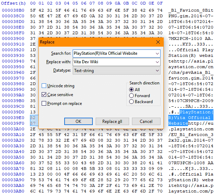The image size is (217, 195).
Task: Select offset row 00003A60
Action: point(13,163)
